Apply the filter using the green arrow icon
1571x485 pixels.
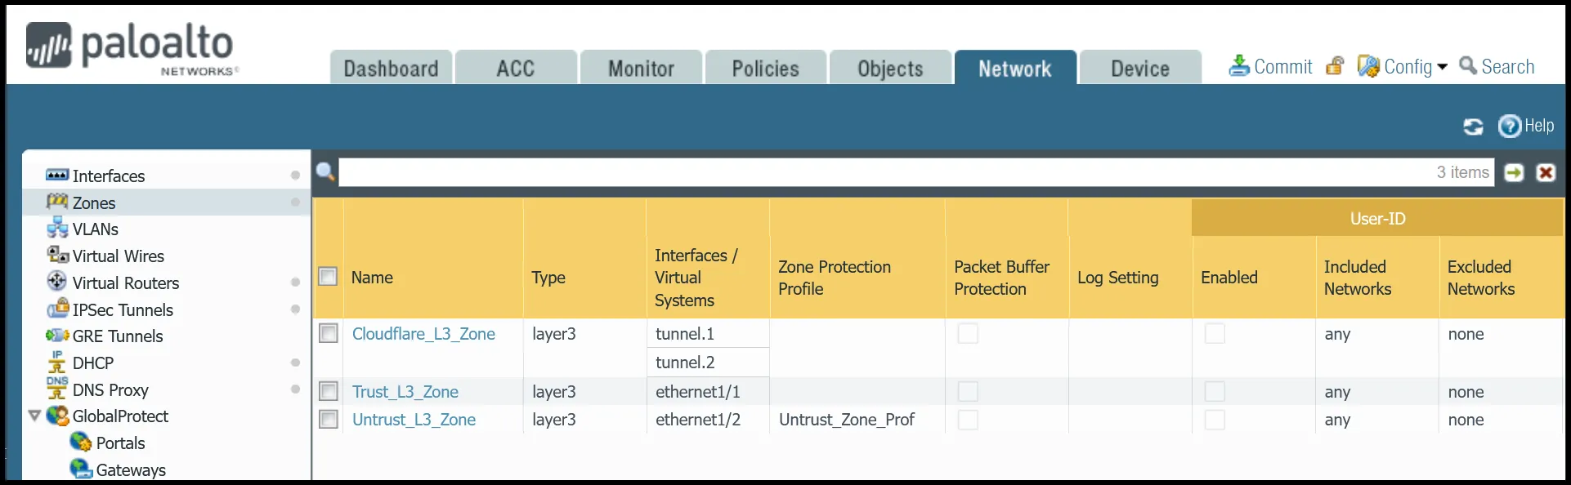coord(1514,172)
